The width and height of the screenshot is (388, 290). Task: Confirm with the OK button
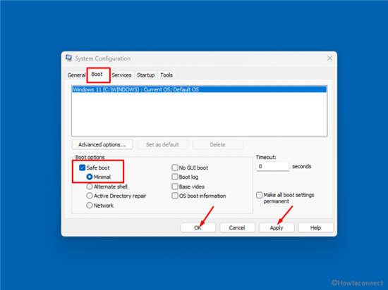[x=198, y=227]
